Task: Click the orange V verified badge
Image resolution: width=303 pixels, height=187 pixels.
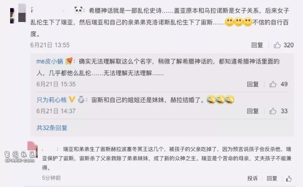Action: coord(72,100)
